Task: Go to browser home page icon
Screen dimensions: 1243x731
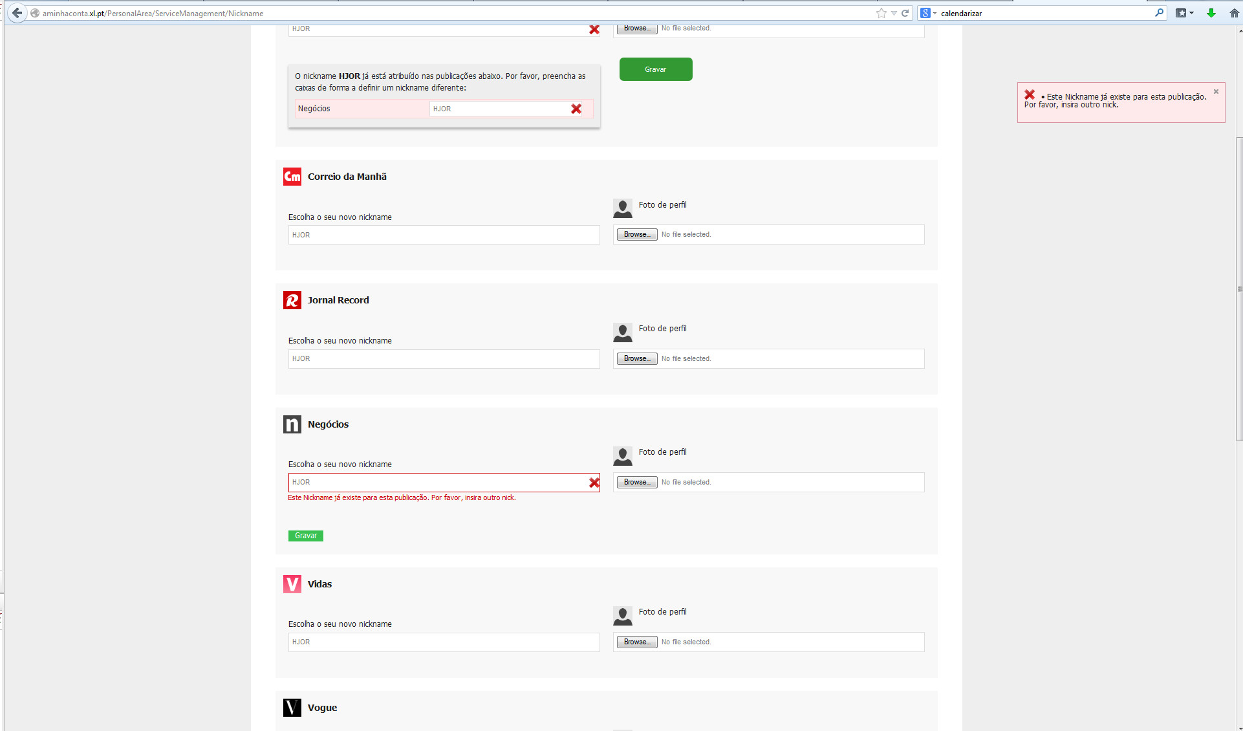Action: 1234,13
